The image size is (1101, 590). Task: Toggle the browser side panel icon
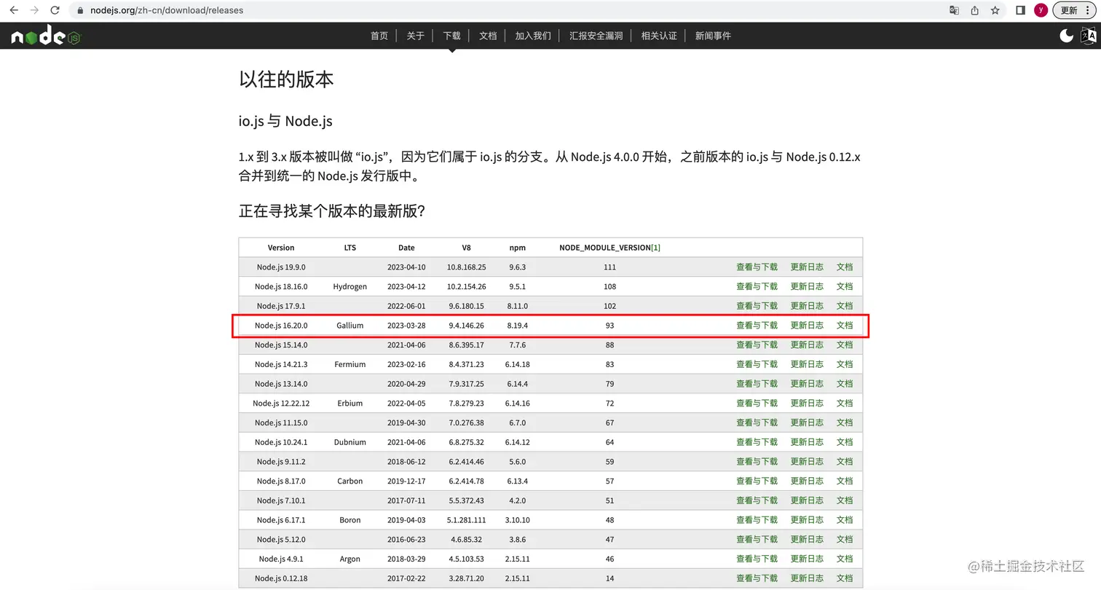(x=1021, y=10)
